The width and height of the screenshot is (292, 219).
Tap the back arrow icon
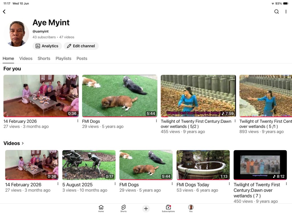[x=4, y=12]
